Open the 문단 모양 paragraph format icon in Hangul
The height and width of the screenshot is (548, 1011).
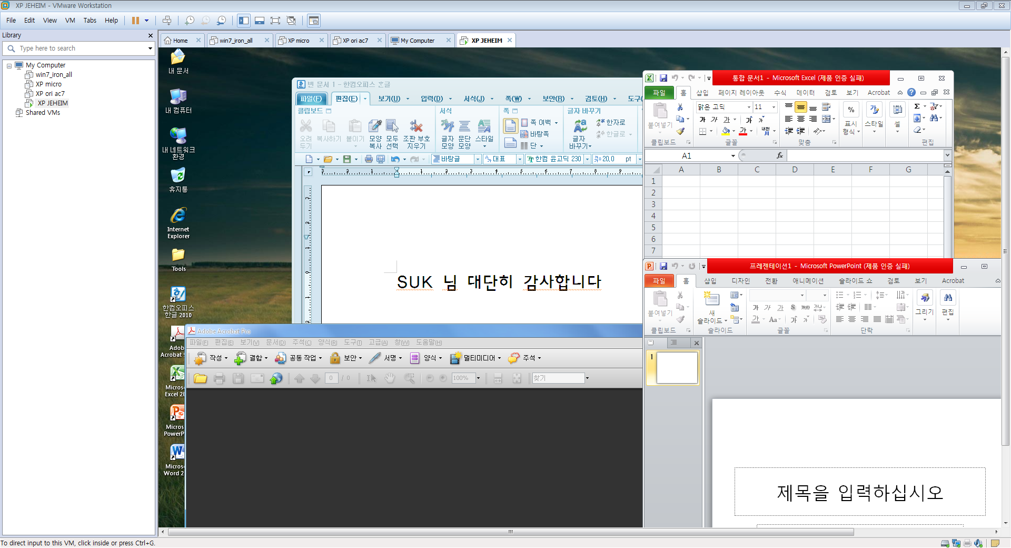[x=464, y=133]
